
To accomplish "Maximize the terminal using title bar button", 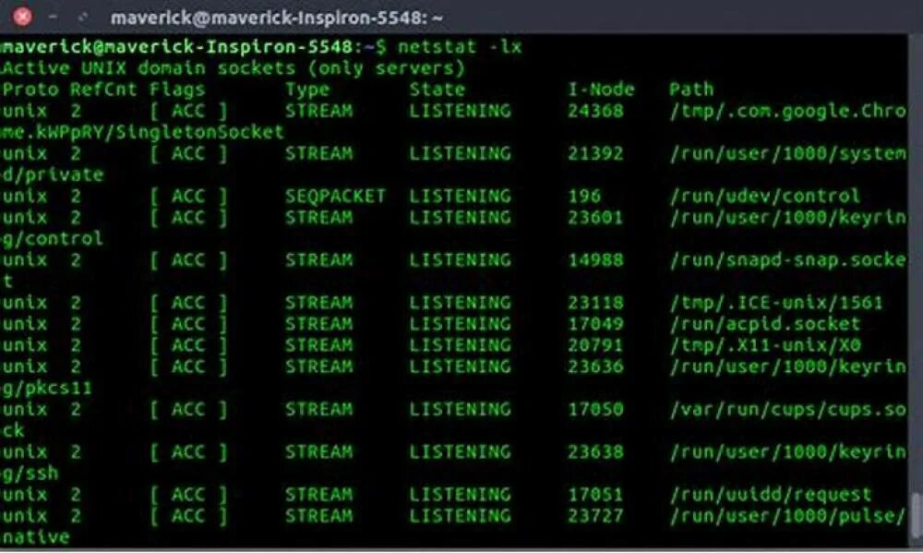I will pyautogui.click(x=82, y=17).
